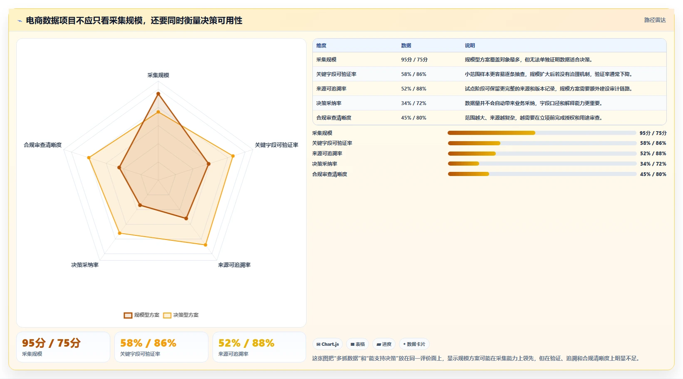Click the summary caption below the tag chips
This screenshot has width=683, height=379.
(x=477, y=358)
